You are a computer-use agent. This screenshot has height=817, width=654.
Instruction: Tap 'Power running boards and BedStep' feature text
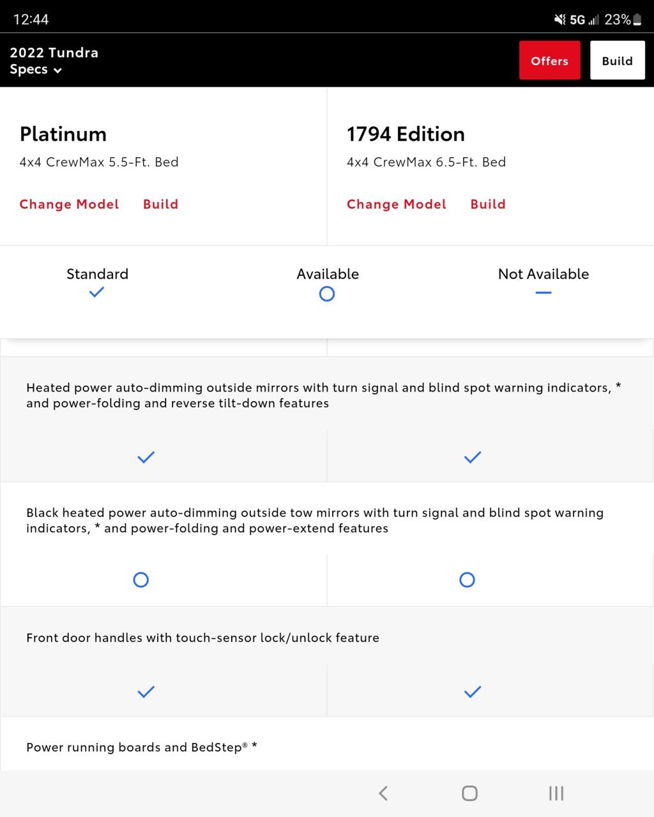click(142, 747)
